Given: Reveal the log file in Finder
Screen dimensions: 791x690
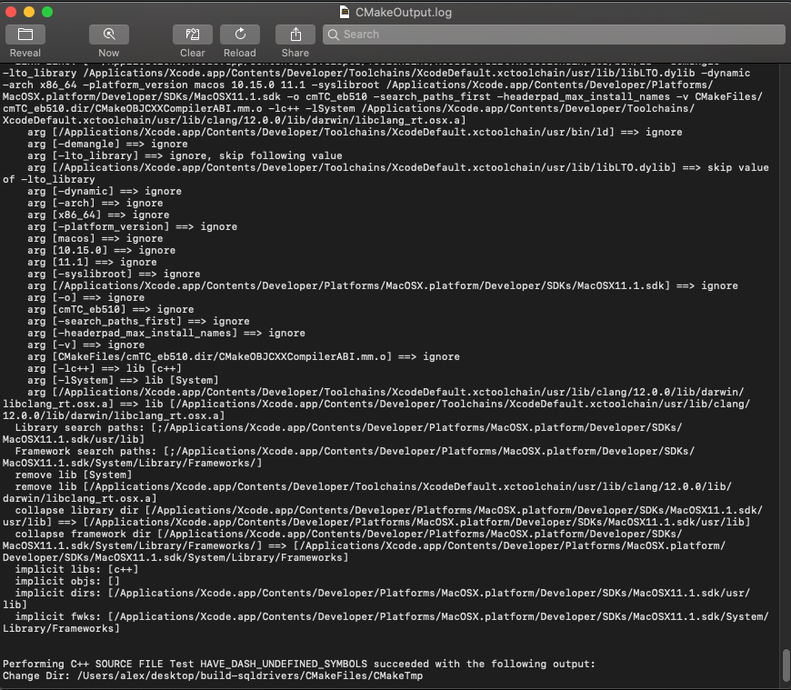Looking at the screenshot, I should (x=25, y=36).
